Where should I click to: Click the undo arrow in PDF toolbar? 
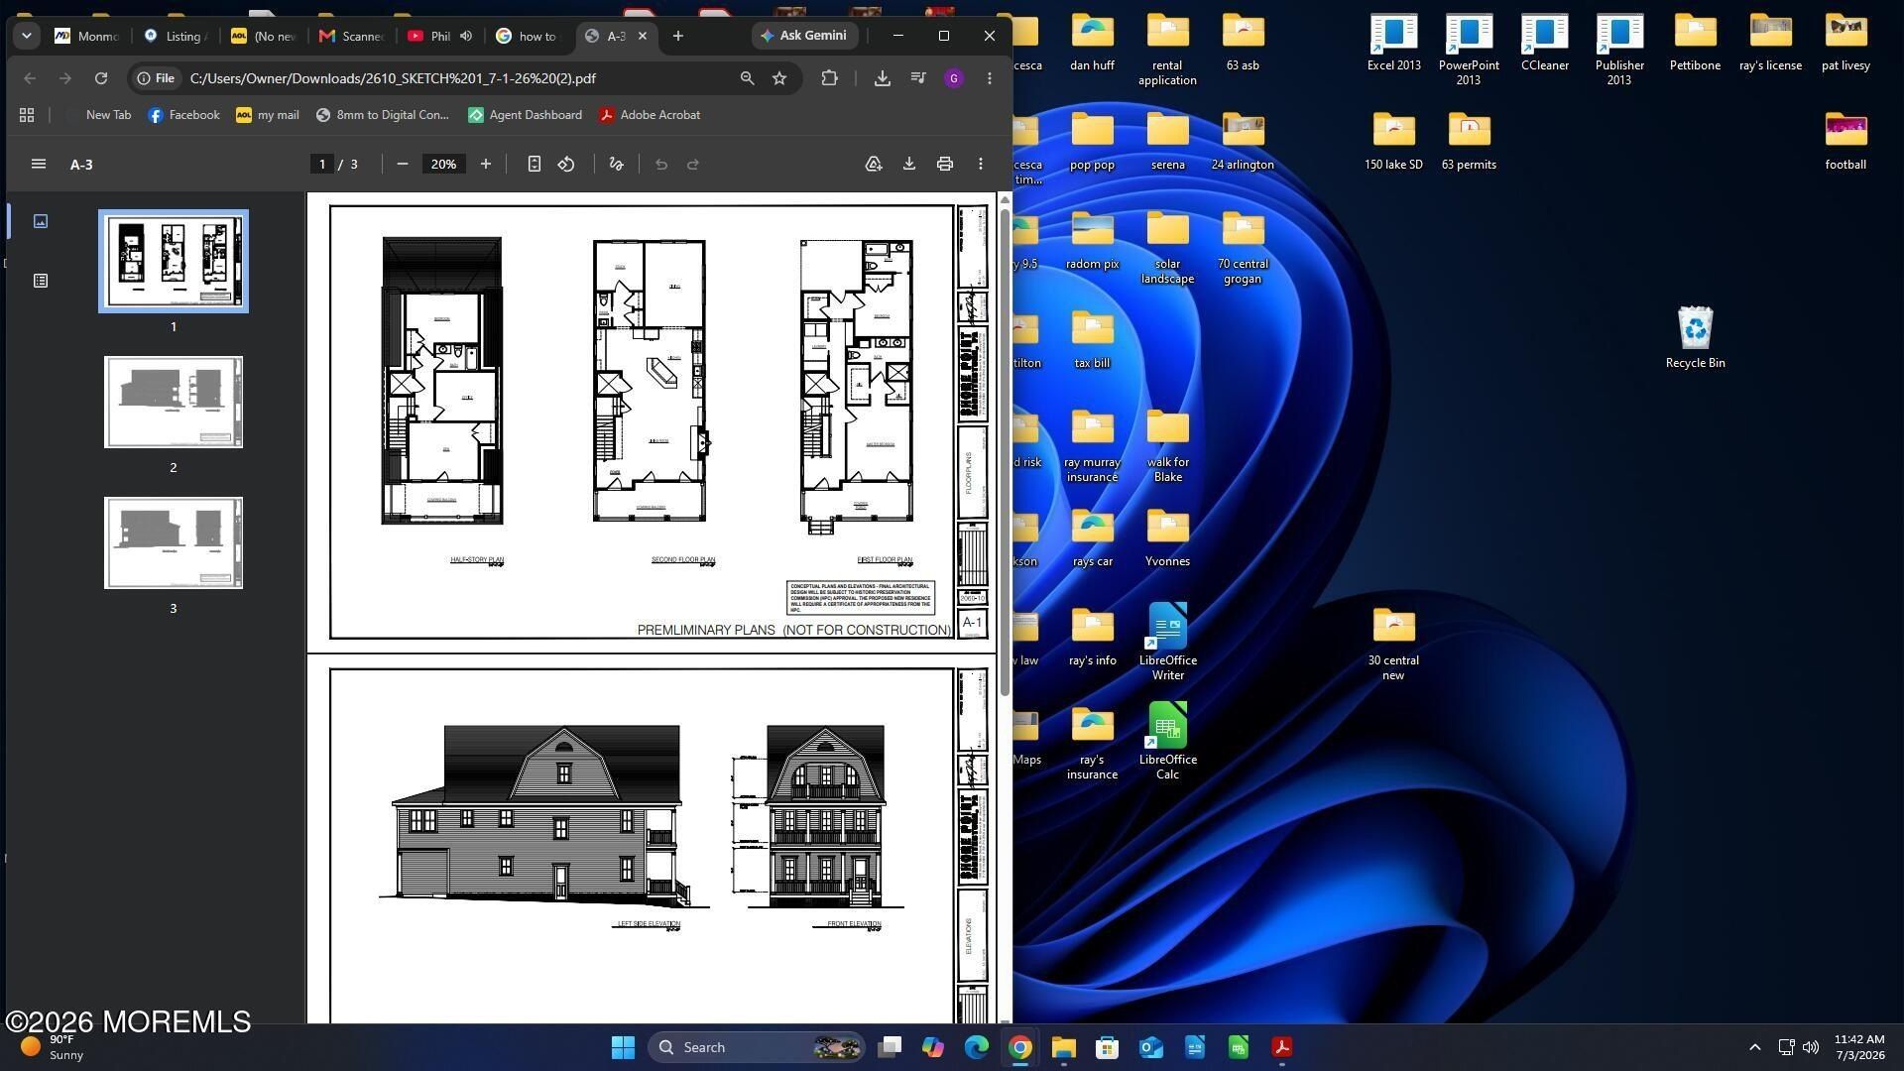pos(661,164)
